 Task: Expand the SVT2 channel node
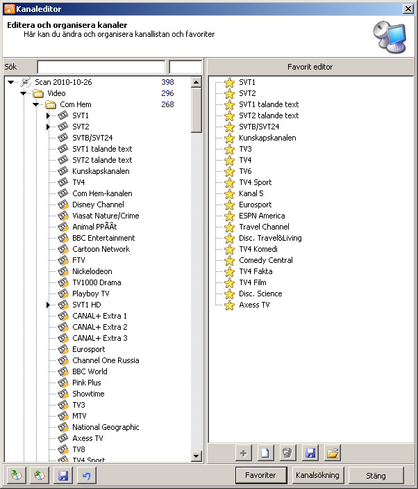[48, 127]
